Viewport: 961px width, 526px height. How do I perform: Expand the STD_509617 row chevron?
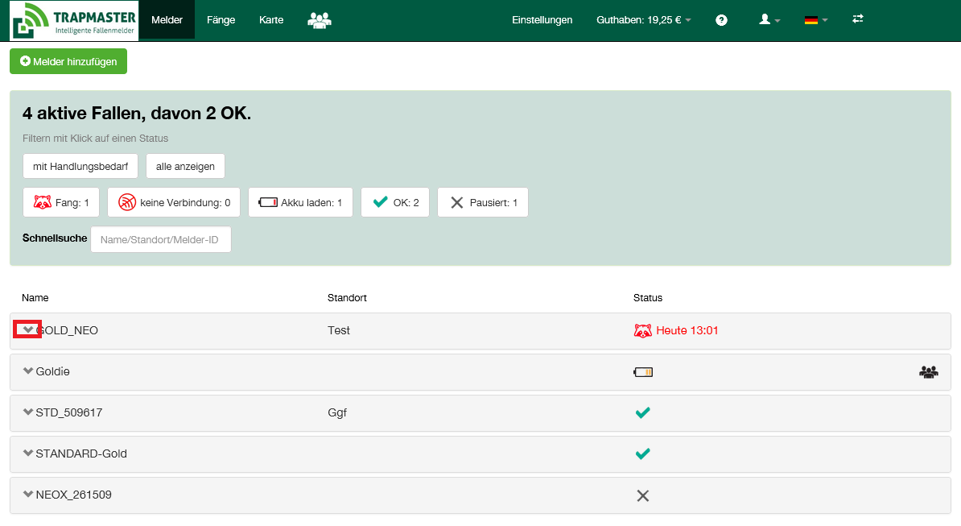[x=28, y=412]
